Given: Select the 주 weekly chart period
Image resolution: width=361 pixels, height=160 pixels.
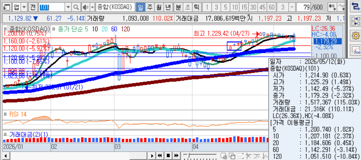Looking at the screenshot, I should (x=150, y=7).
